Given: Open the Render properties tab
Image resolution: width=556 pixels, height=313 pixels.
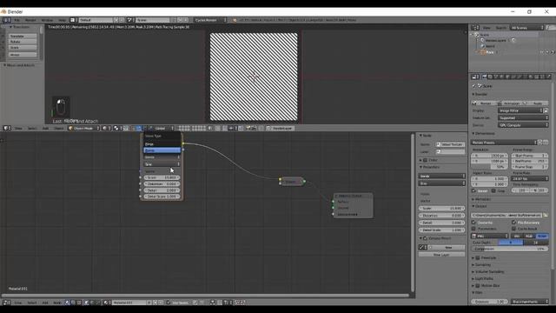Looking at the screenshot, I should pos(484,77).
